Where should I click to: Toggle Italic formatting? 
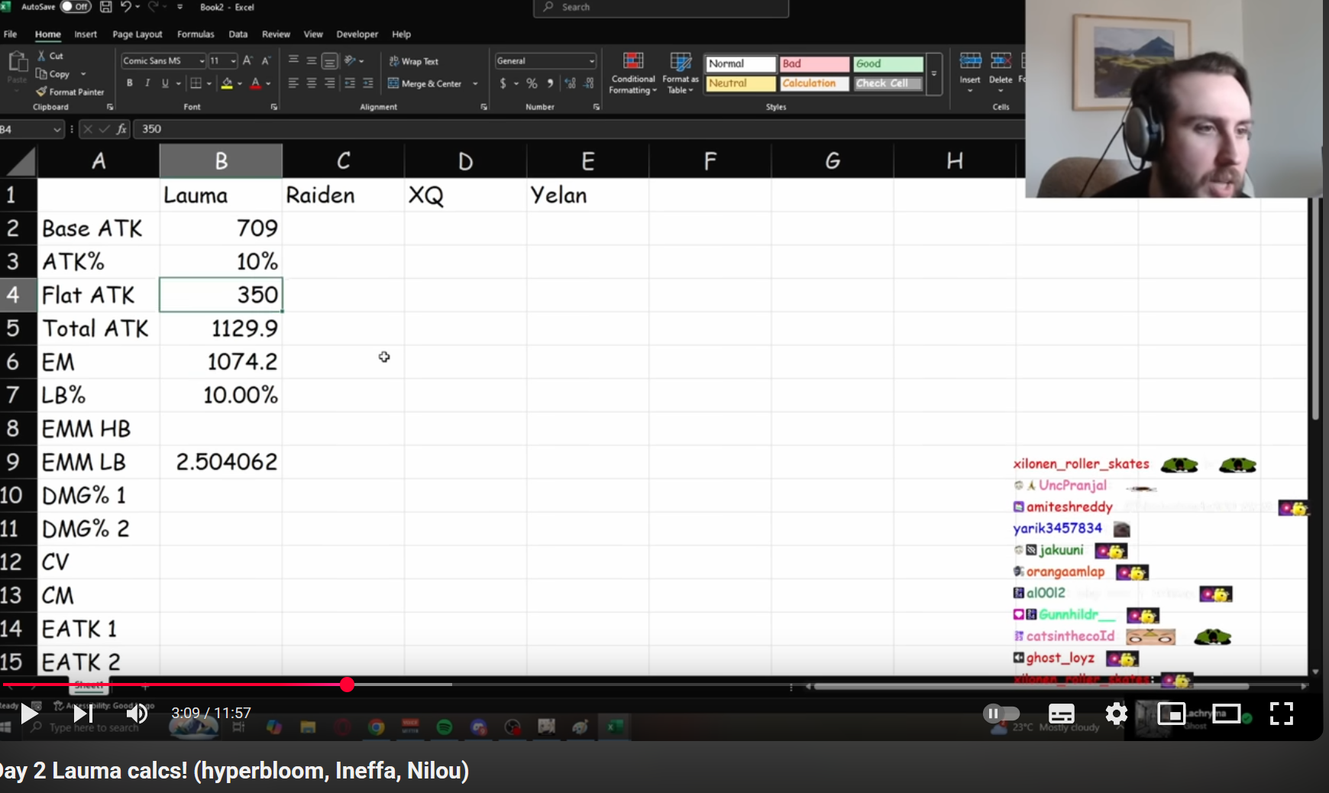pyautogui.click(x=147, y=83)
